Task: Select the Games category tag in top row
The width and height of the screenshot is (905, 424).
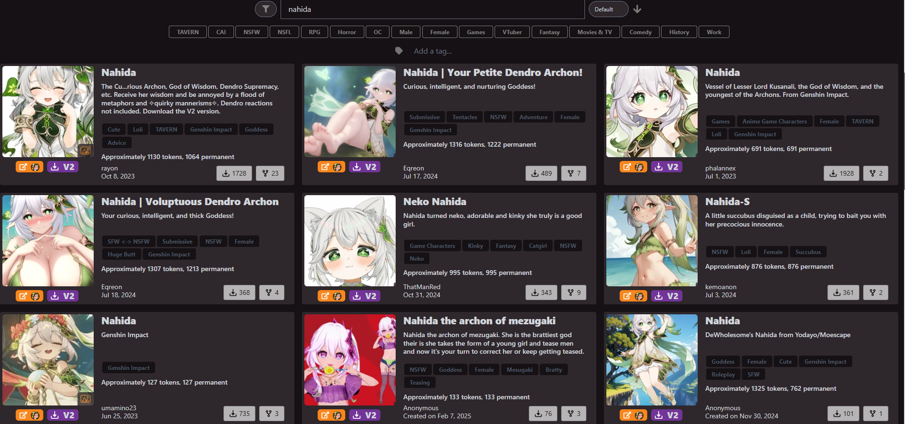Action: [476, 32]
